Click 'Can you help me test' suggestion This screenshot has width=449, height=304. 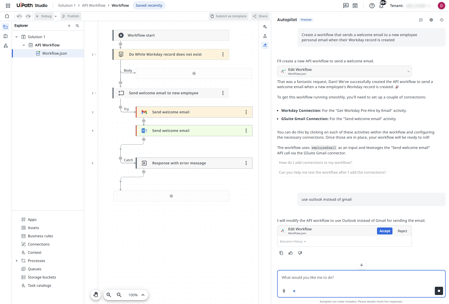pos(332,172)
